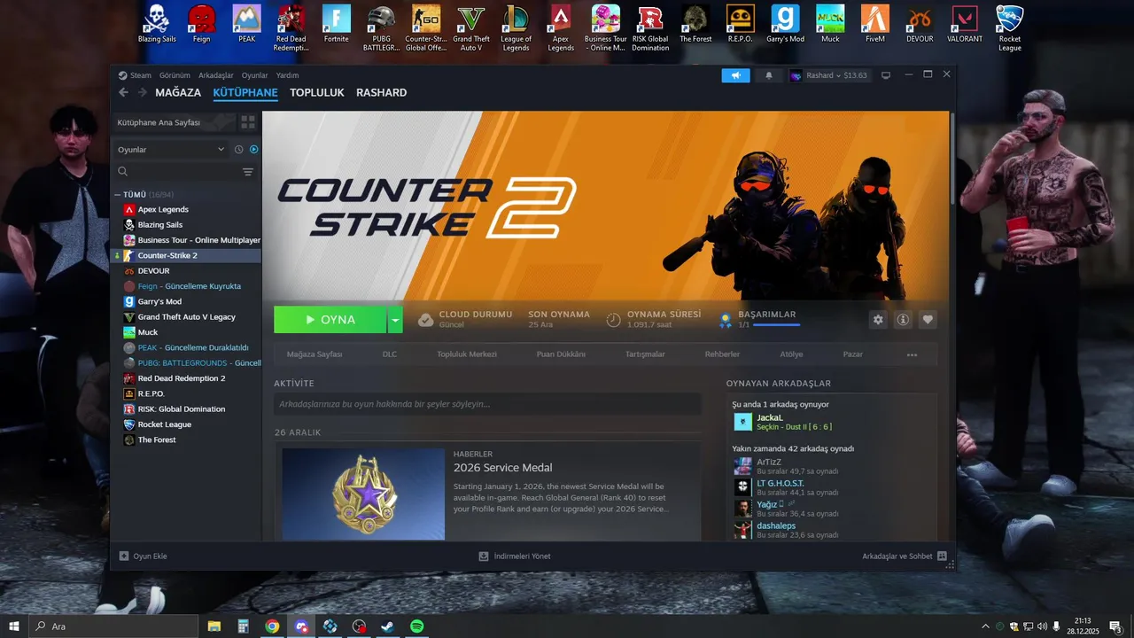The height and width of the screenshot is (638, 1134).
Task: Open Mağaza Sayfası link
Action: pos(315,354)
